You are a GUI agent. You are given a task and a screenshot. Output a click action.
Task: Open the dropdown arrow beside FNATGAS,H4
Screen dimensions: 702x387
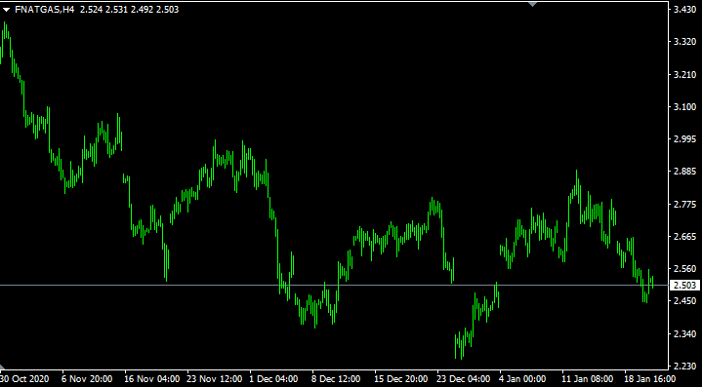point(6,10)
